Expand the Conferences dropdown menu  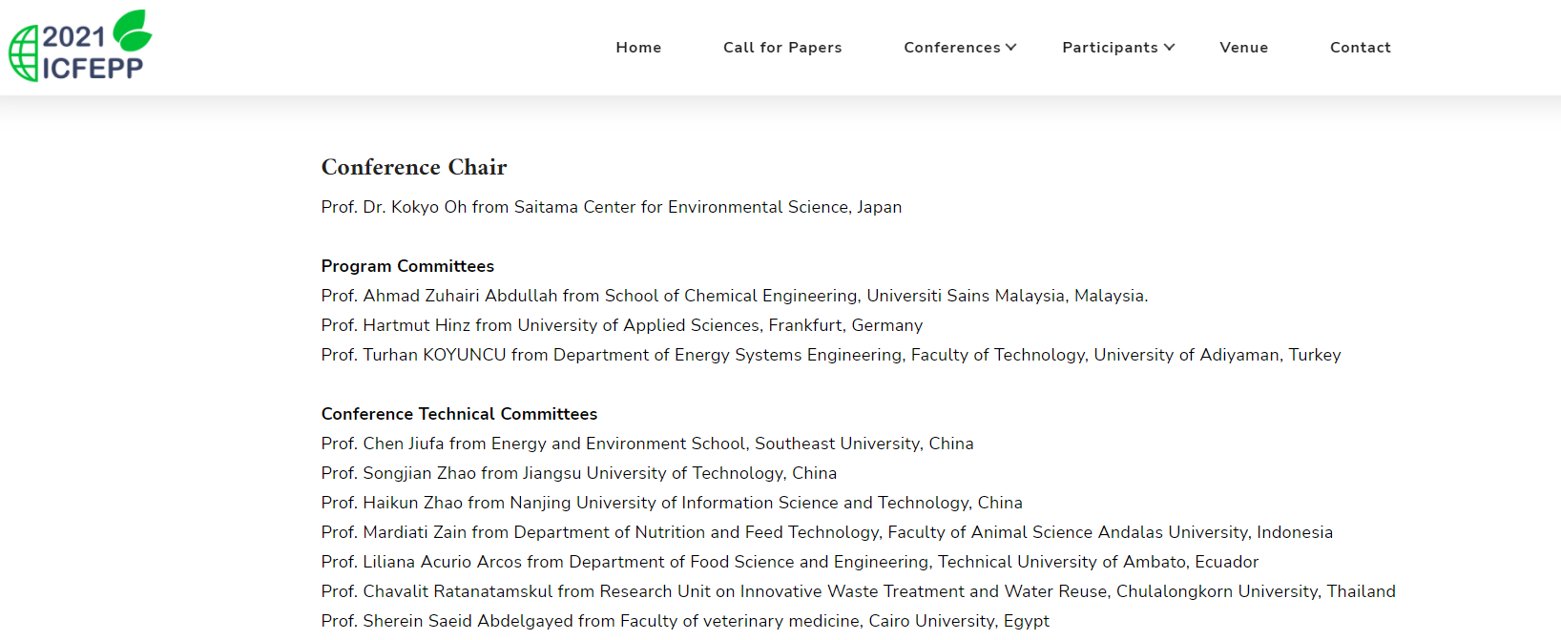coord(960,48)
